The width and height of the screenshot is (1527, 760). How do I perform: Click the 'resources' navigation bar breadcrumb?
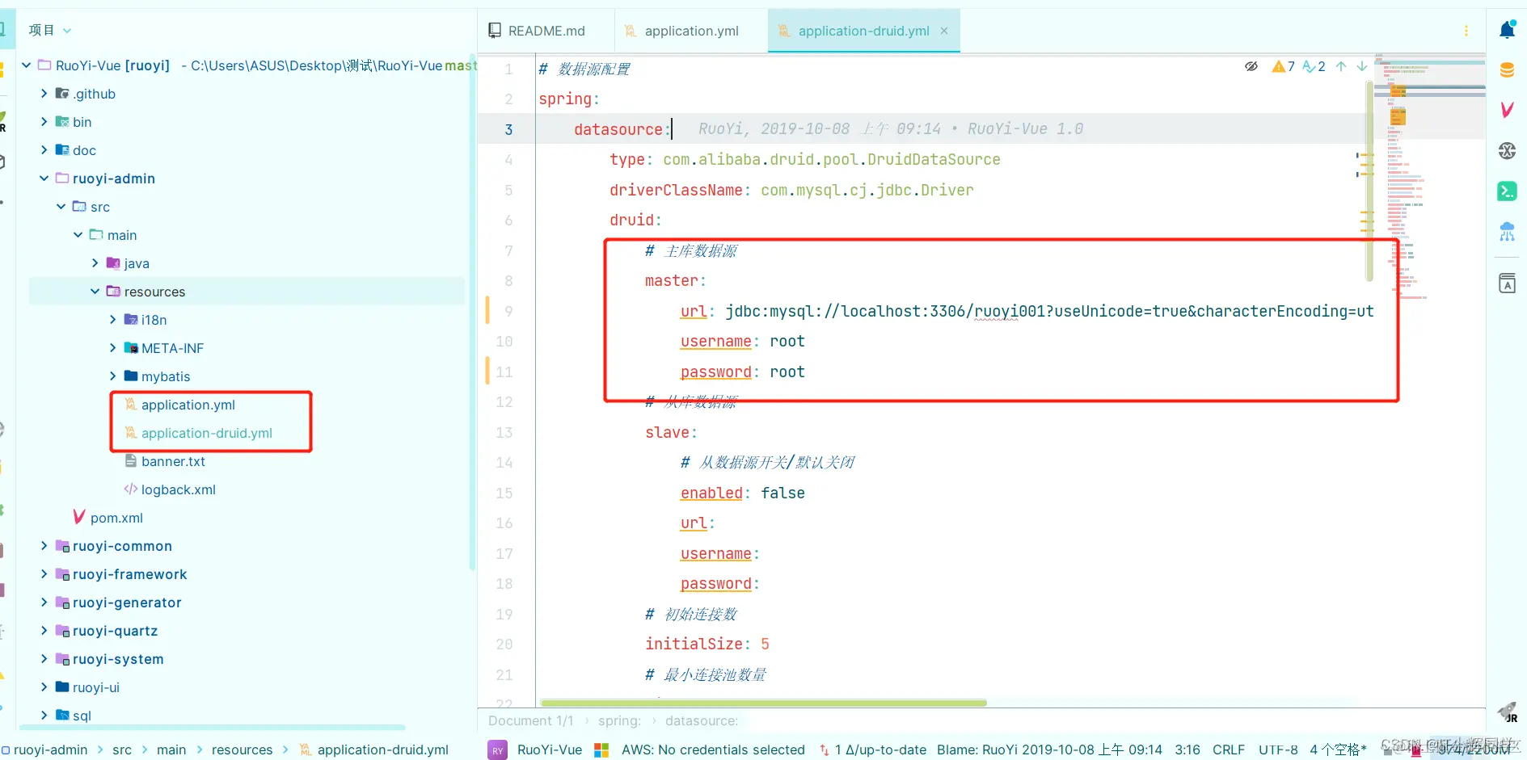[242, 750]
